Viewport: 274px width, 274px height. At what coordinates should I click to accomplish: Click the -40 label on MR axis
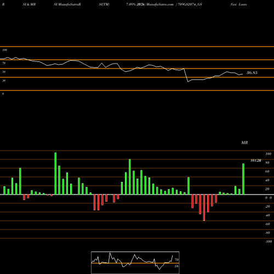coord(267,215)
